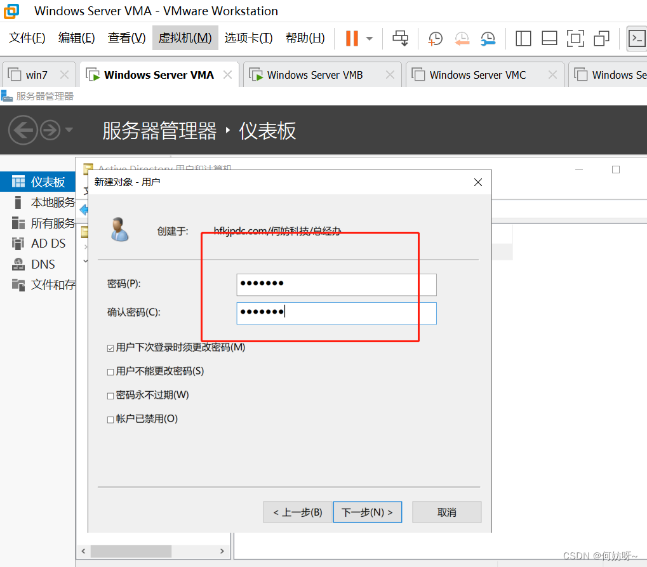Toggle the library sidebar layout icon

coord(523,38)
